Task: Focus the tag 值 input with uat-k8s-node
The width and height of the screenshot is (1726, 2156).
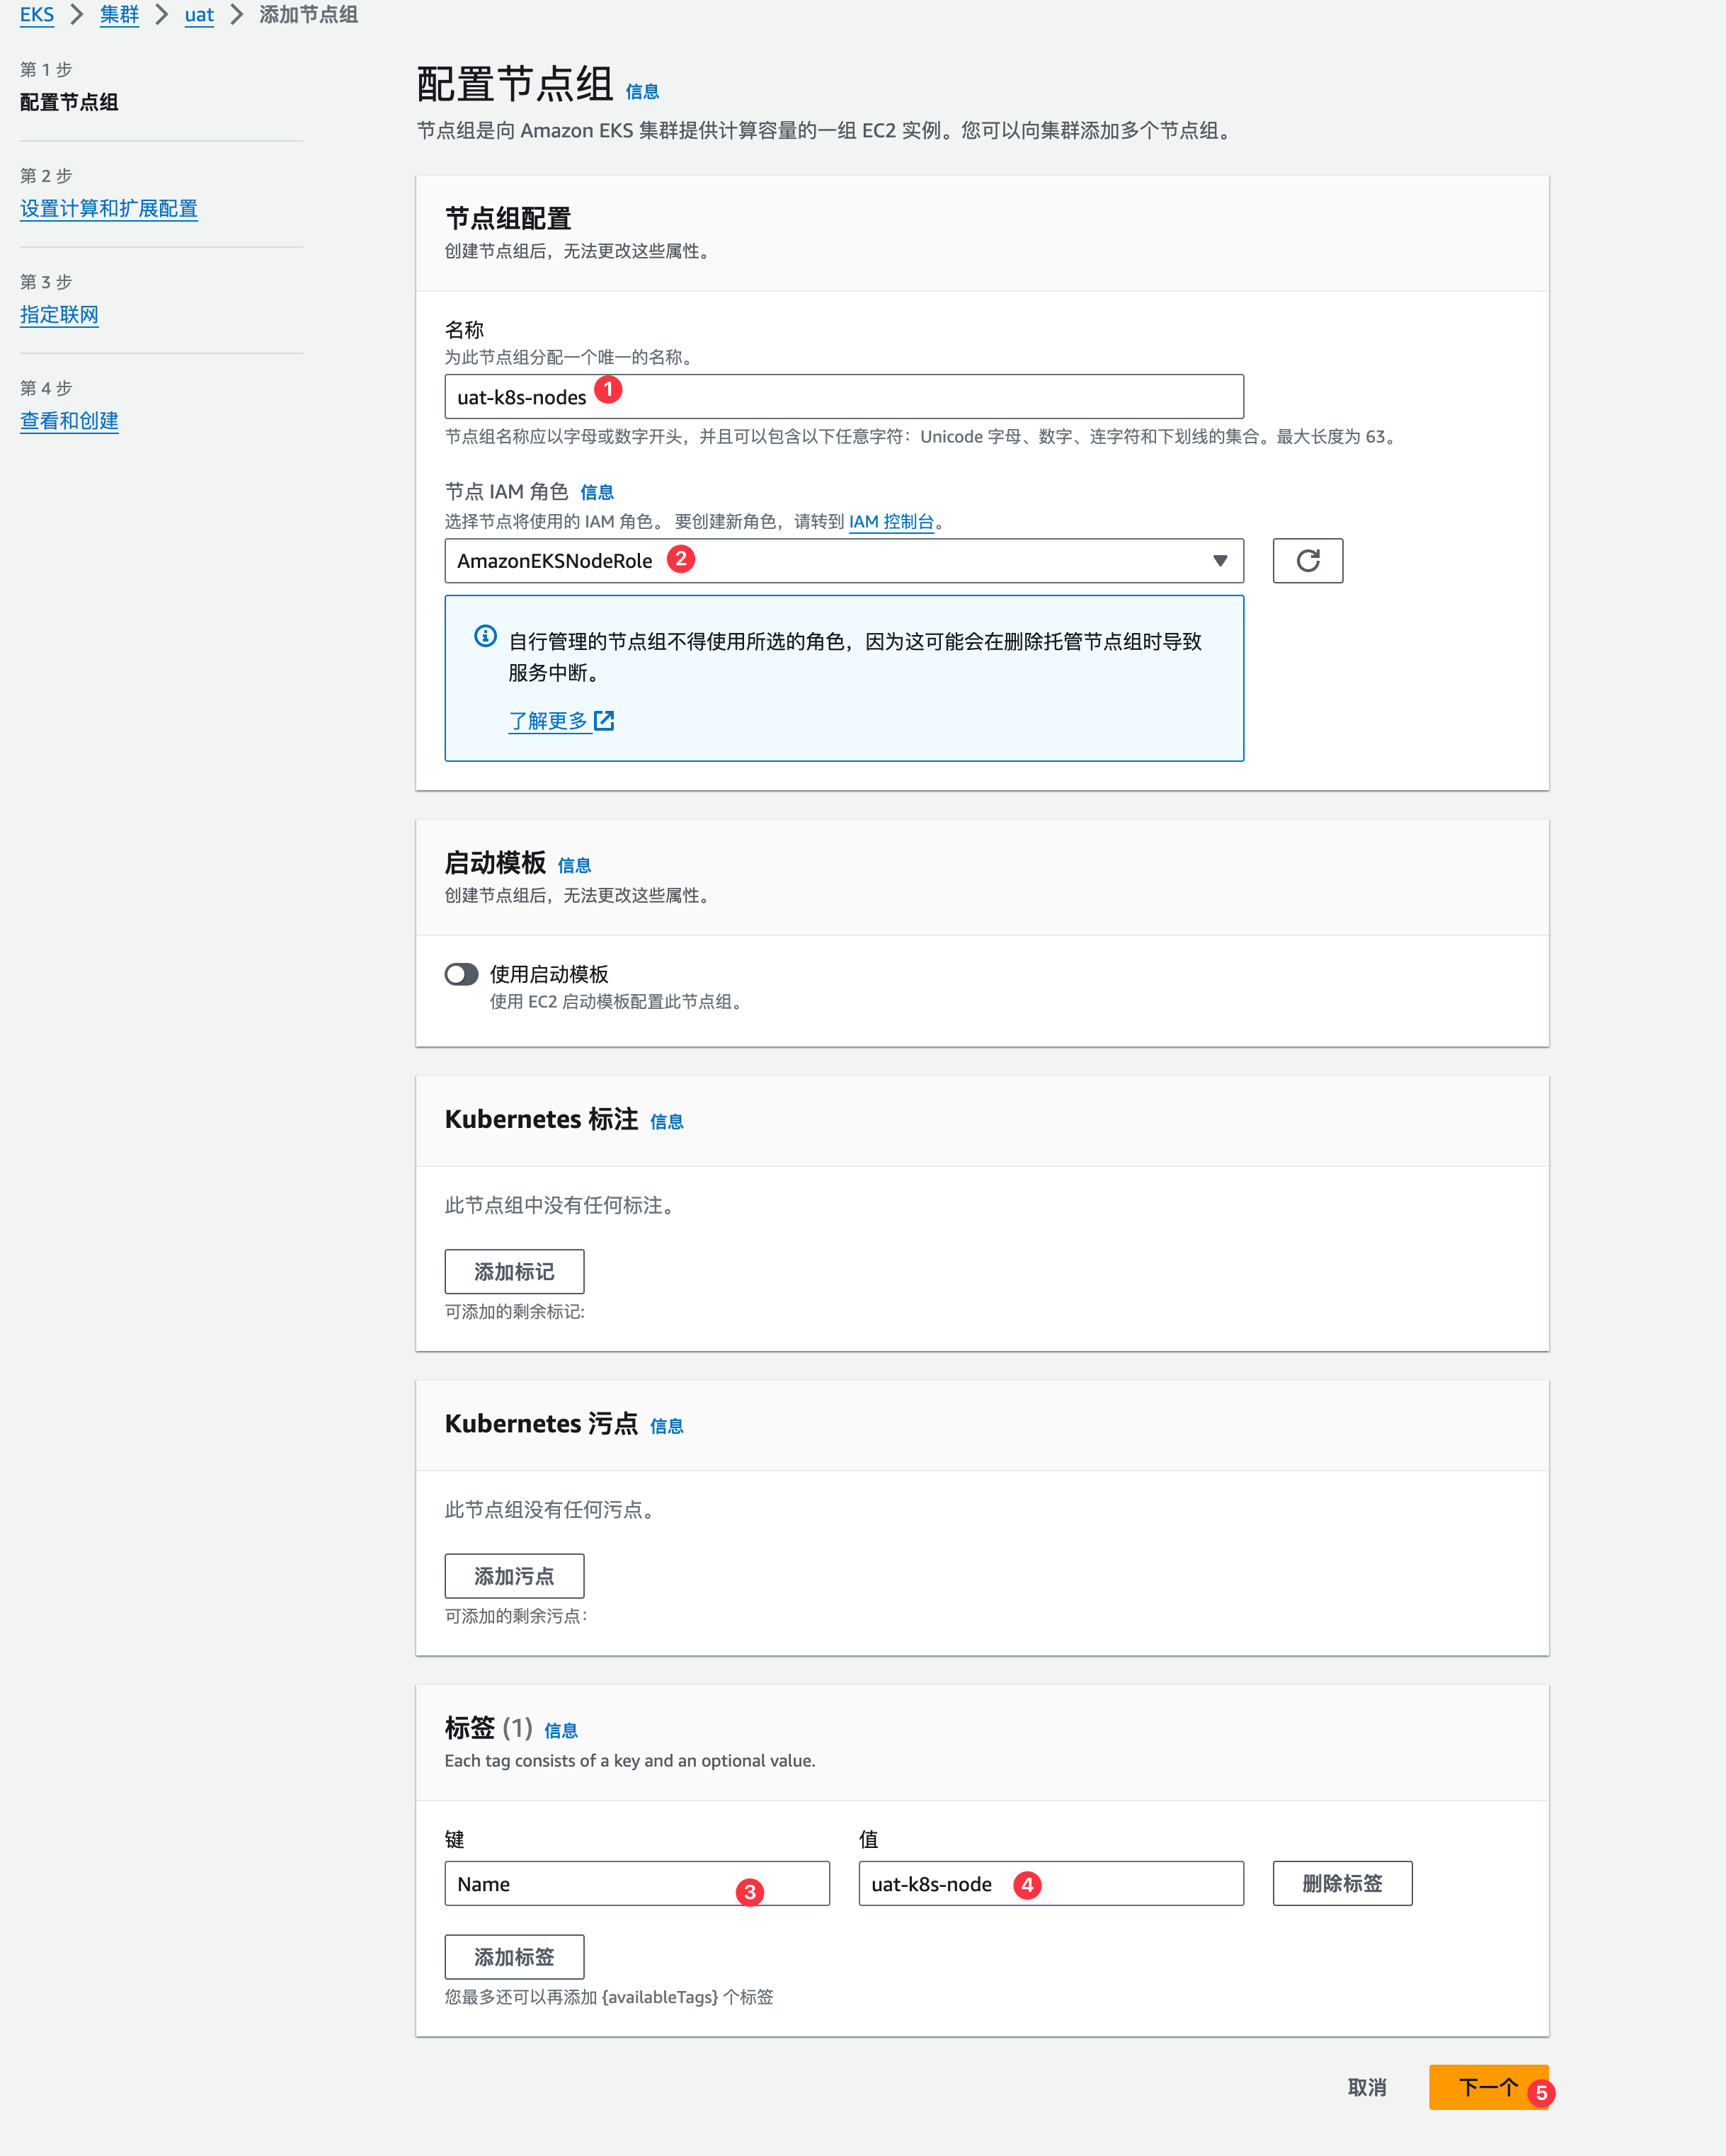Action: click(x=1051, y=1883)
